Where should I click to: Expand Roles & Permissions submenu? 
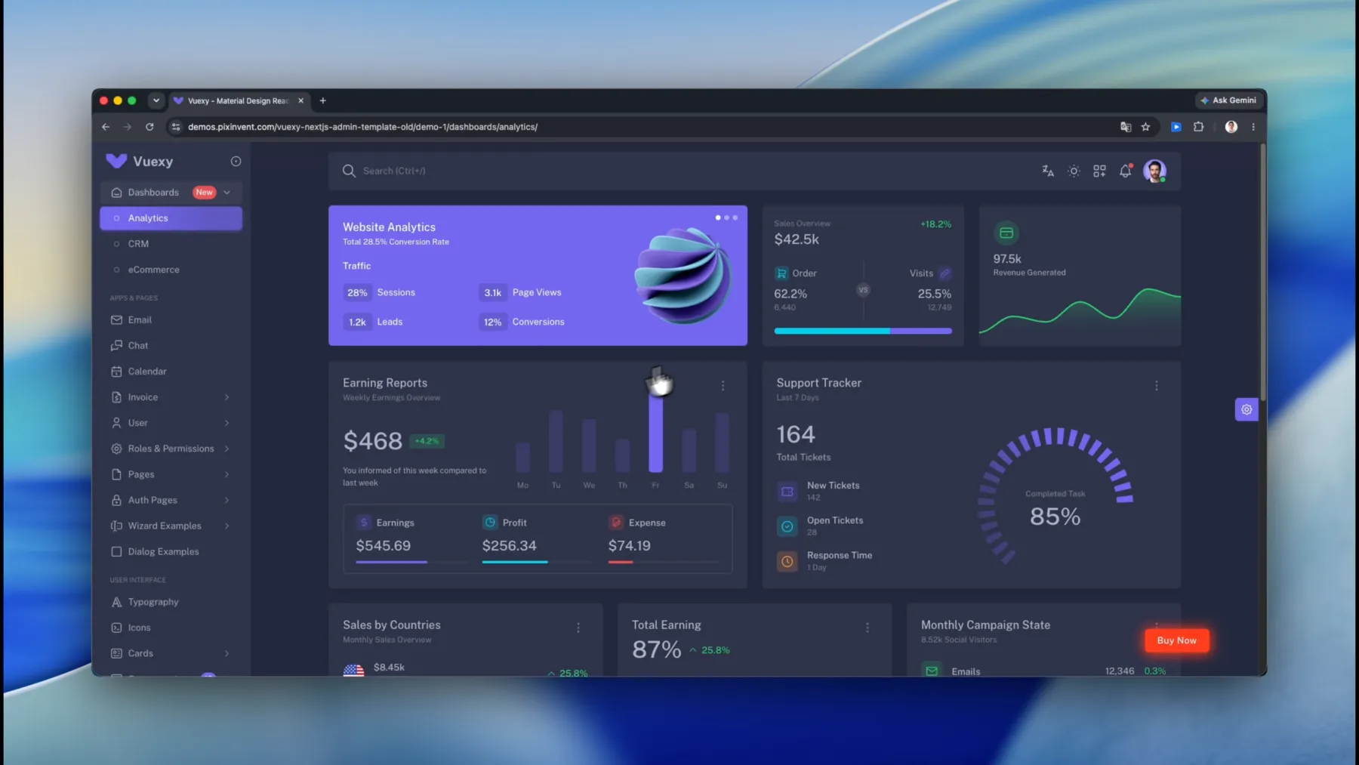tap(226, 449)
